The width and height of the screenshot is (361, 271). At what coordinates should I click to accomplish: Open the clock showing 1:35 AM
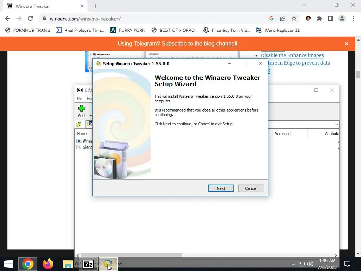pyautogui.click(x=327, y=264)
